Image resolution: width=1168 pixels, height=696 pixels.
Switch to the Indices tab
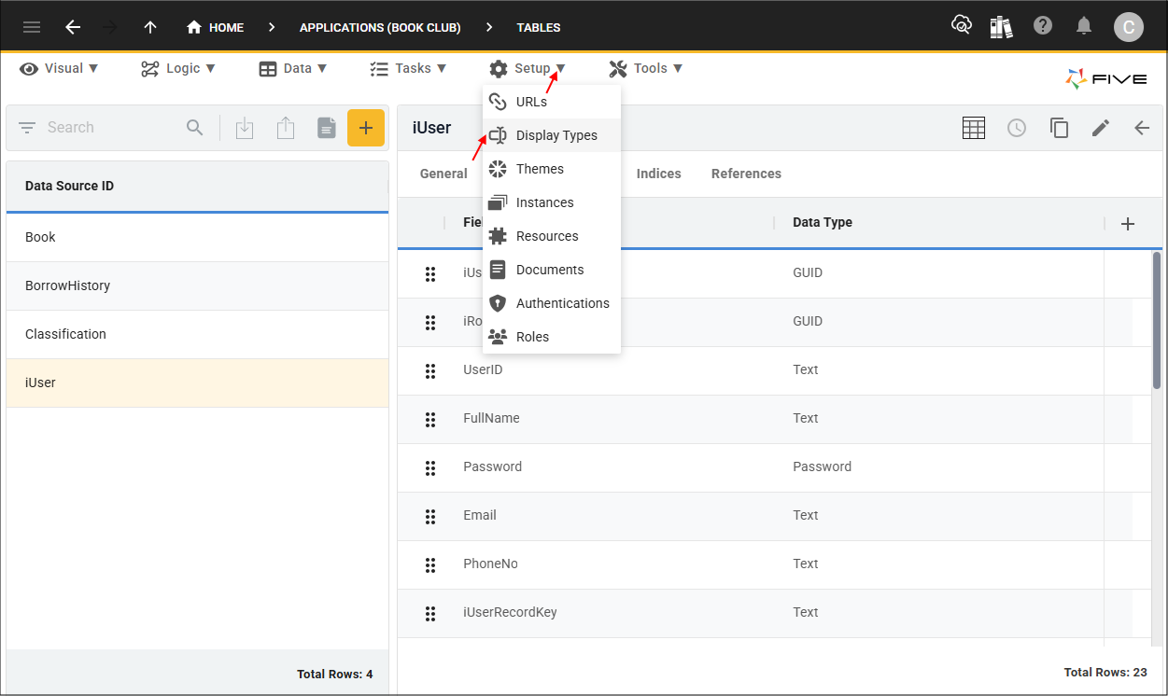(x=659, y=174)
